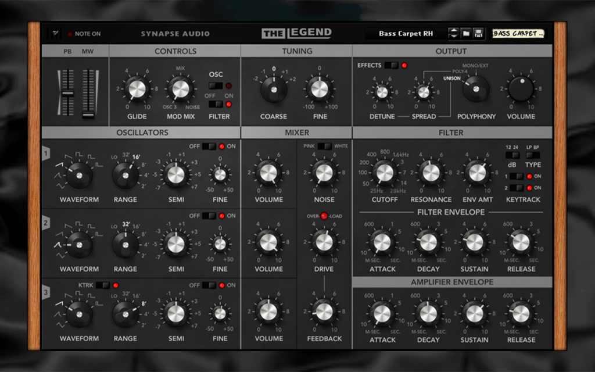The image size is (595, 372).
Task: Toggle oscillator 3 KTRK switch
Action: [102, 285]
